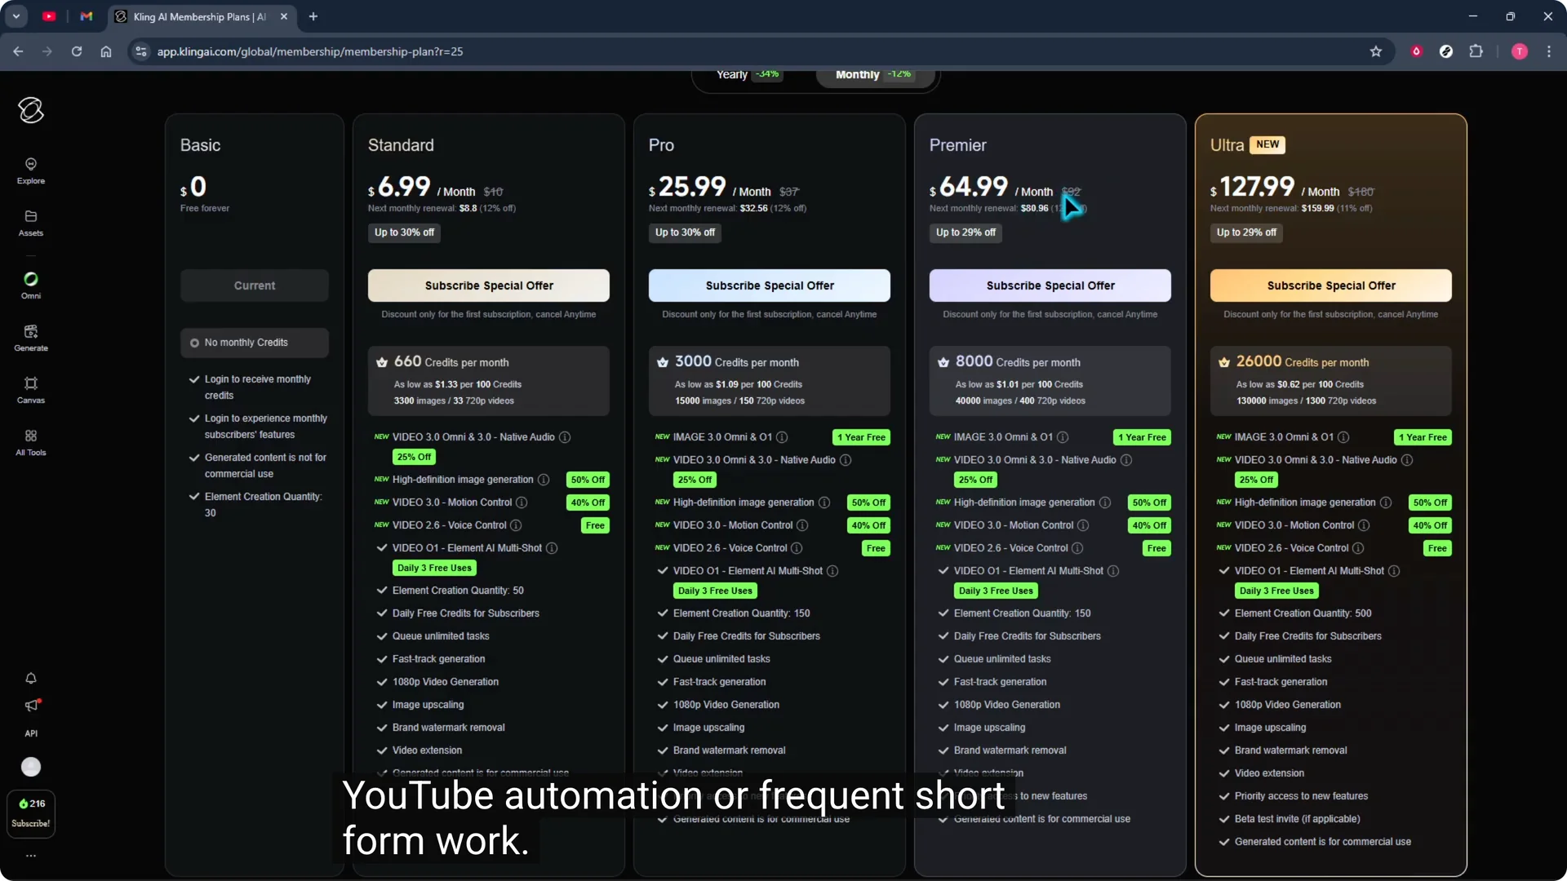Subscribe to the Standard plan special offer
Image resolution: width=1567 pixels, height=881 pixels.
point(489,286)
